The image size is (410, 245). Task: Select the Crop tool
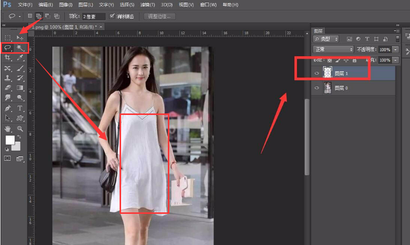click(8, 58)
